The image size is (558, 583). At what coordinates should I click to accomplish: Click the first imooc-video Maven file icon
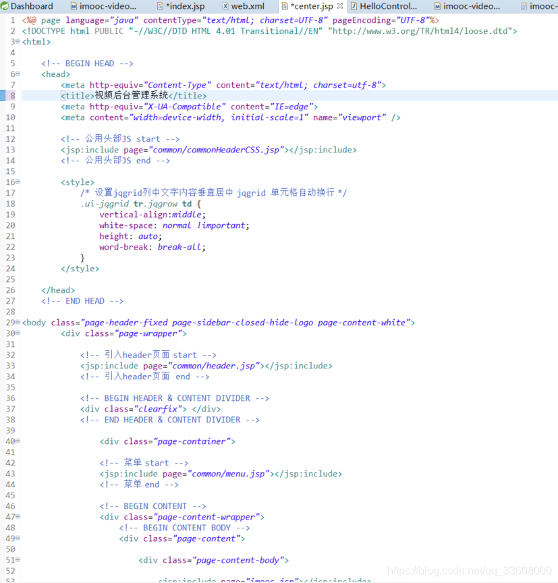coord(74,6)
